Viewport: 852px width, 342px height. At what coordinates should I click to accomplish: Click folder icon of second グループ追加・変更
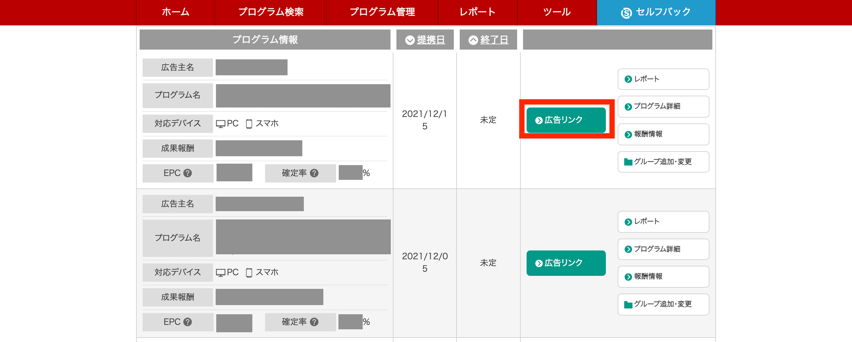(628, 304)
